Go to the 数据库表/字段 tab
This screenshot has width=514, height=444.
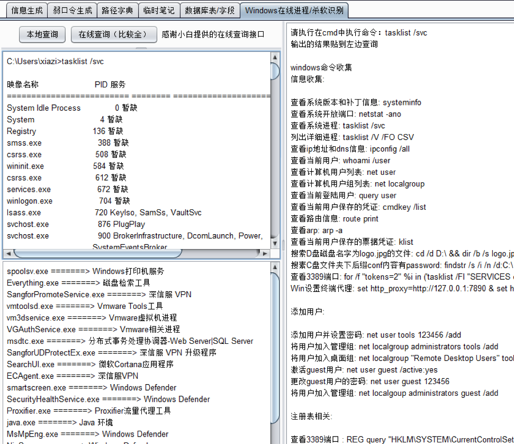pos(210,10)
